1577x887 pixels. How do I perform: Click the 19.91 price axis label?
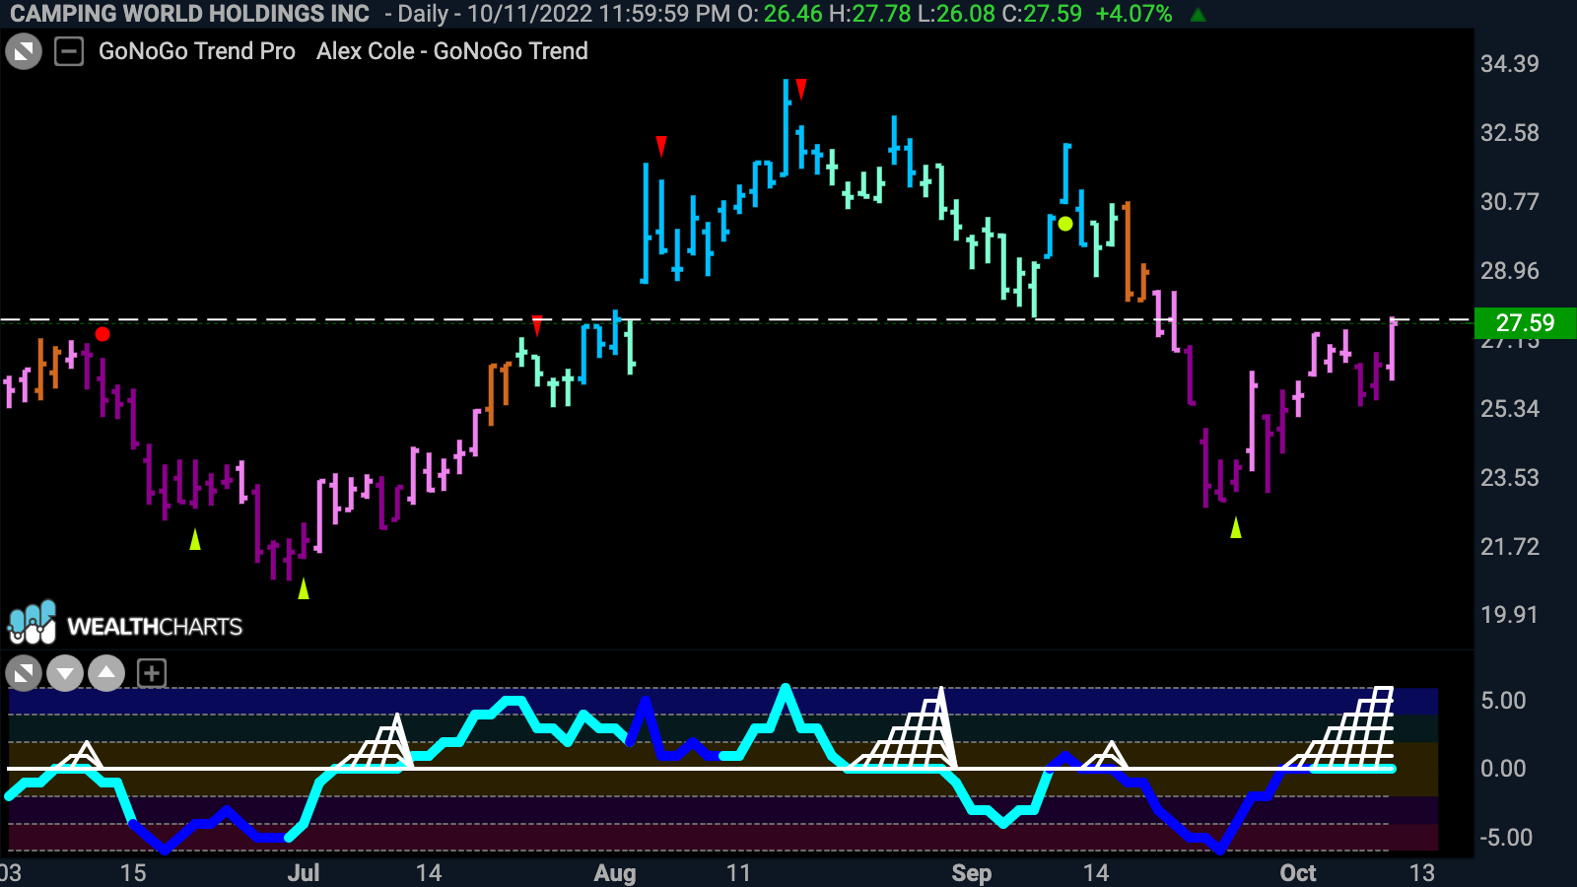pyautogui.click(x=1509, y=615)
